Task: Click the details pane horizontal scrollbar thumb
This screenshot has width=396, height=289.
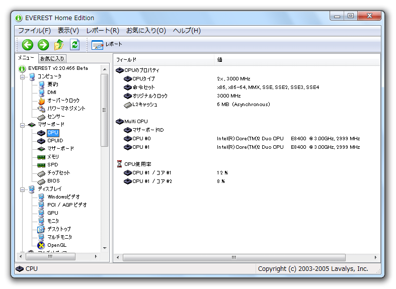Action: 234,257
